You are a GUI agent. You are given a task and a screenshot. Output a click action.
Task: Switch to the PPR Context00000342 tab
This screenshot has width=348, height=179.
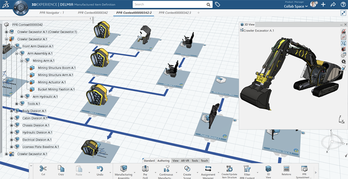point(93,13)
